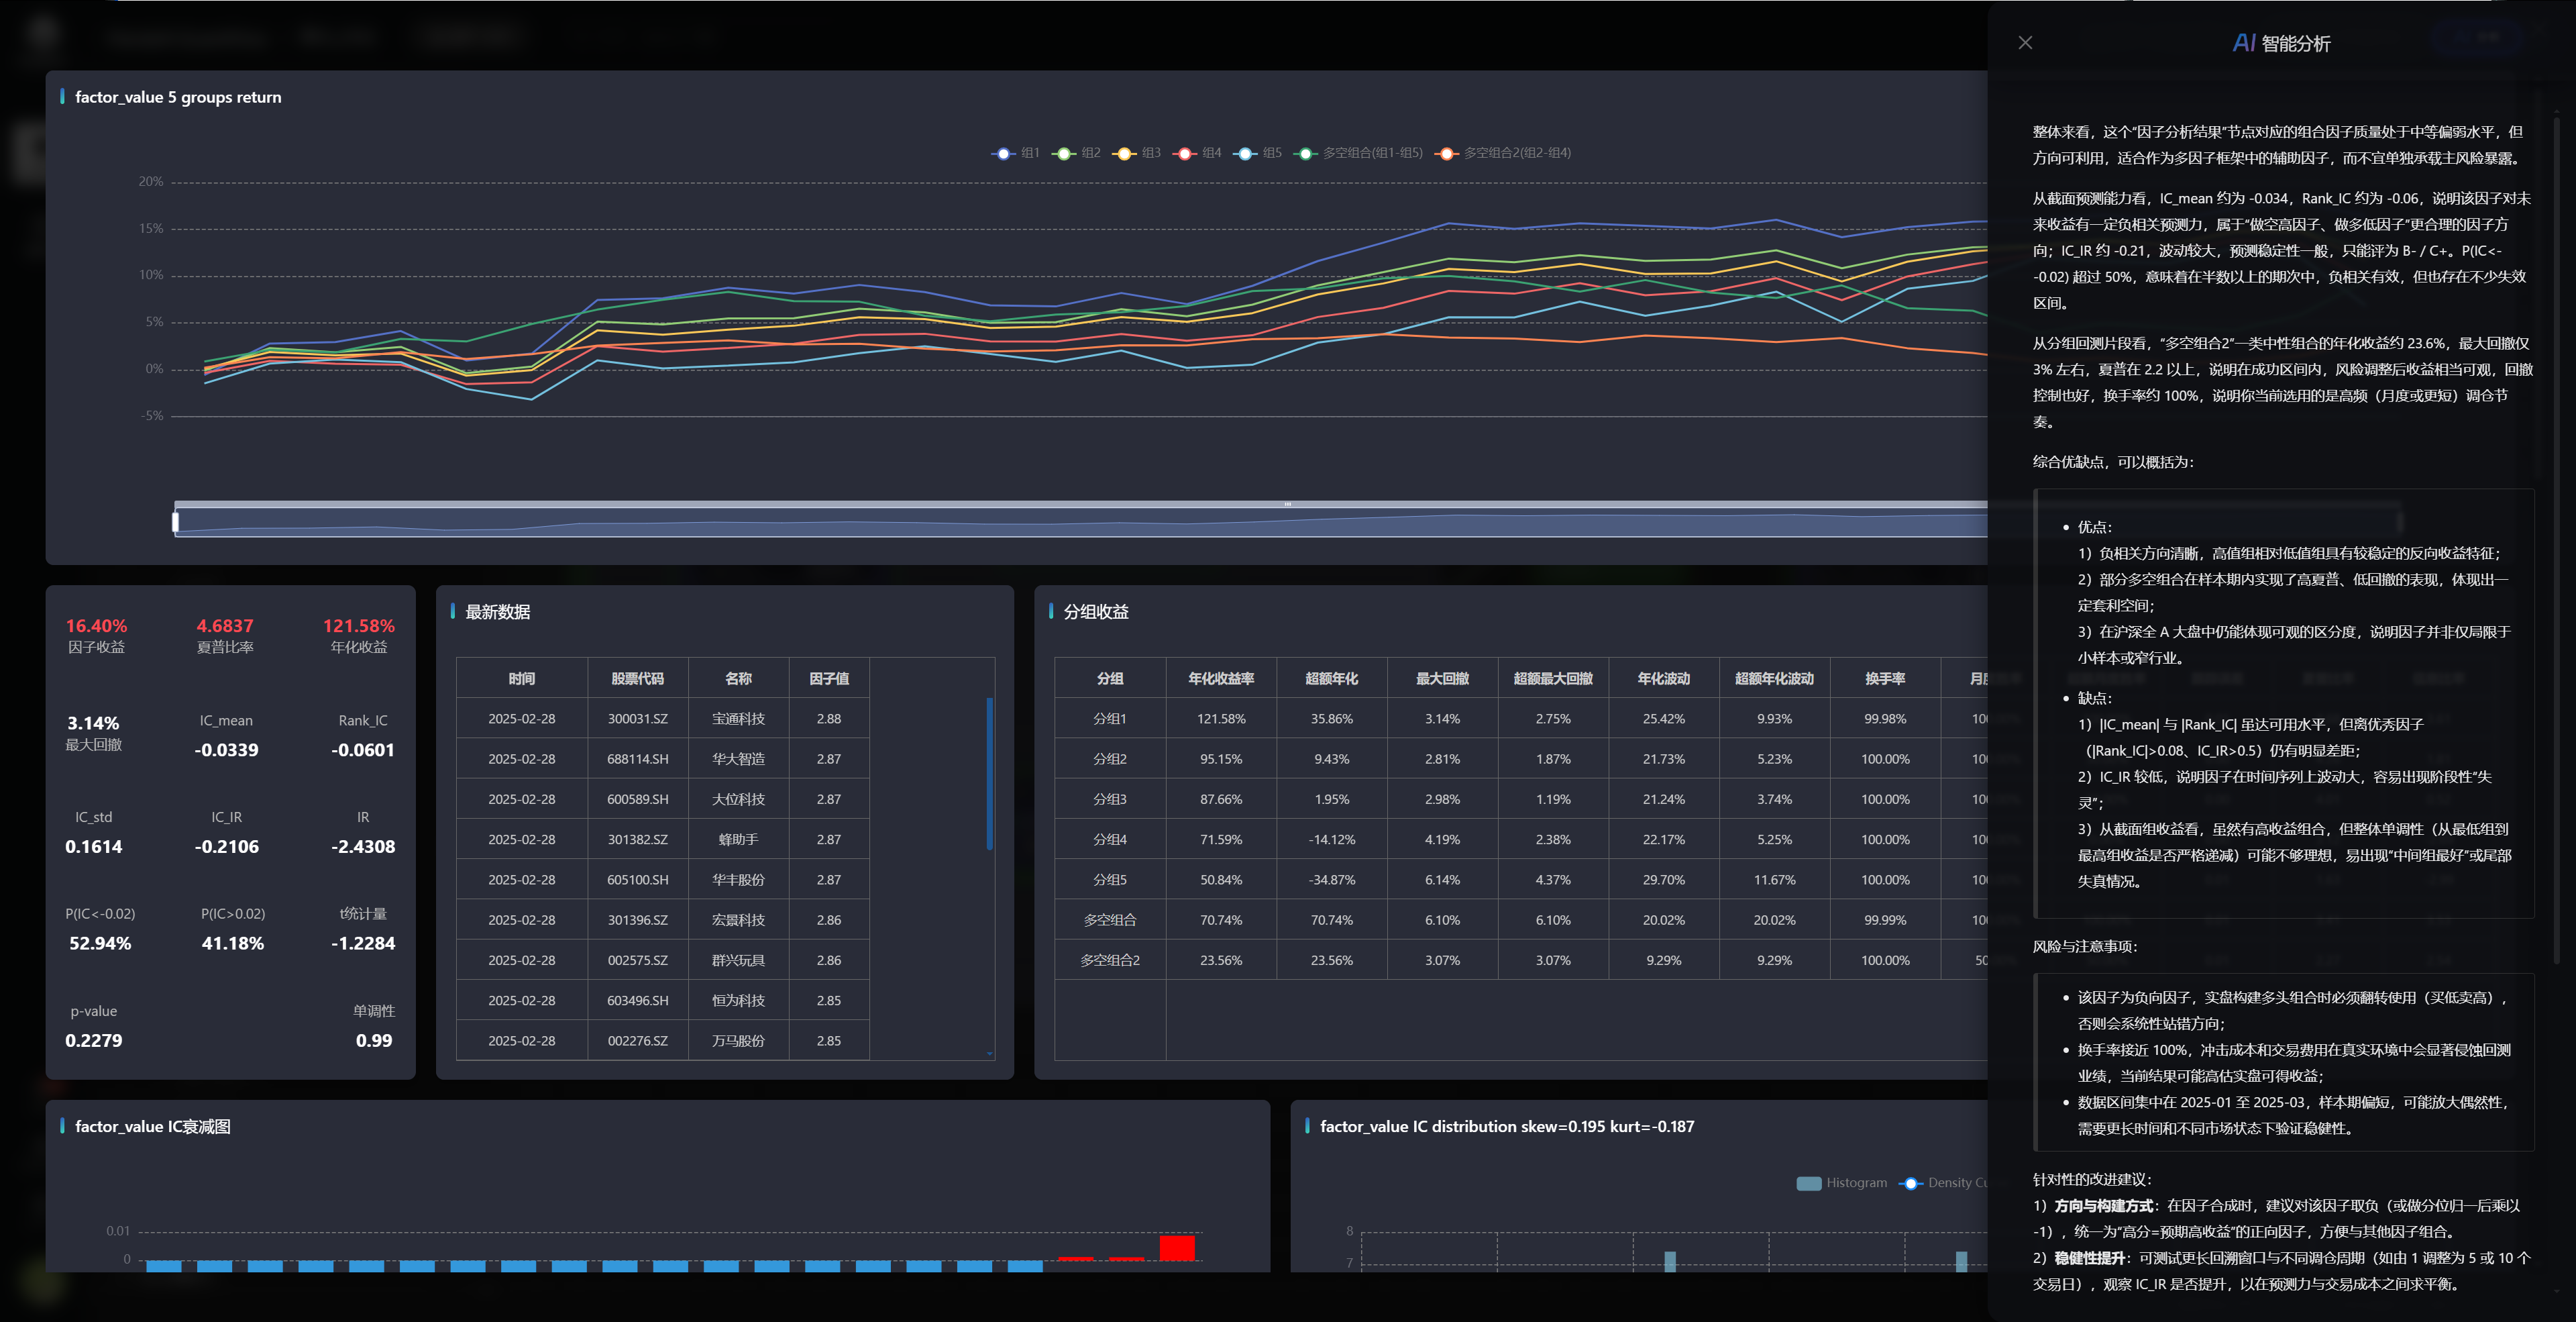Select stock code "688114.SH"
This screenshot has height=1322, width=2576.
click(x=638, y=759)
